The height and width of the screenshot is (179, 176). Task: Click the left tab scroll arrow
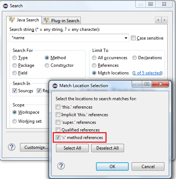(158, 20)
